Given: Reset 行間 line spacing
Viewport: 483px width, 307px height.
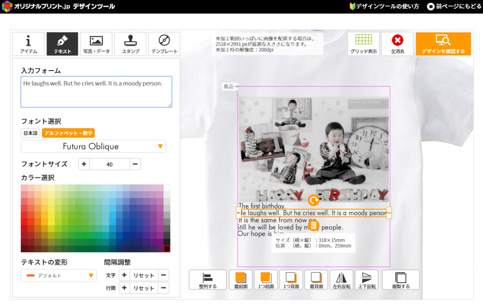Looking at the screenshot, I should click(143, 288).
